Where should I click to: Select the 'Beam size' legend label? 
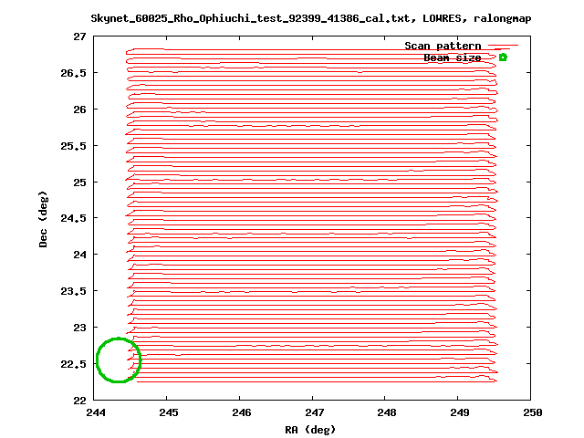(453, 57)
